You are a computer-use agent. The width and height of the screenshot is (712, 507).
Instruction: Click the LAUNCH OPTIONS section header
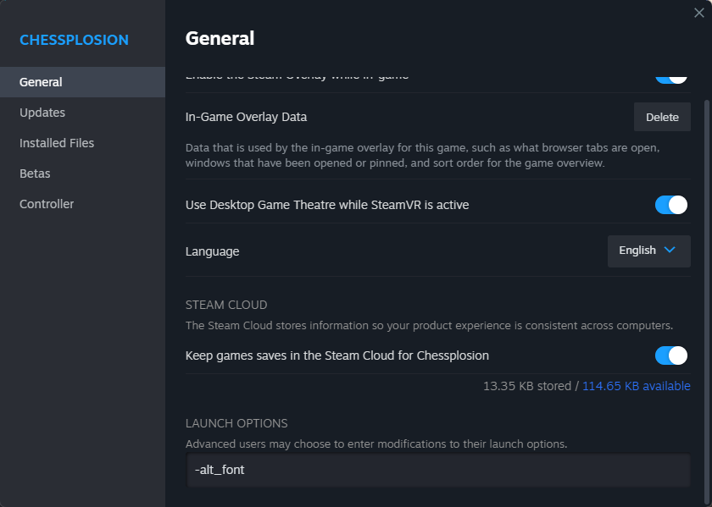(236, 423)
